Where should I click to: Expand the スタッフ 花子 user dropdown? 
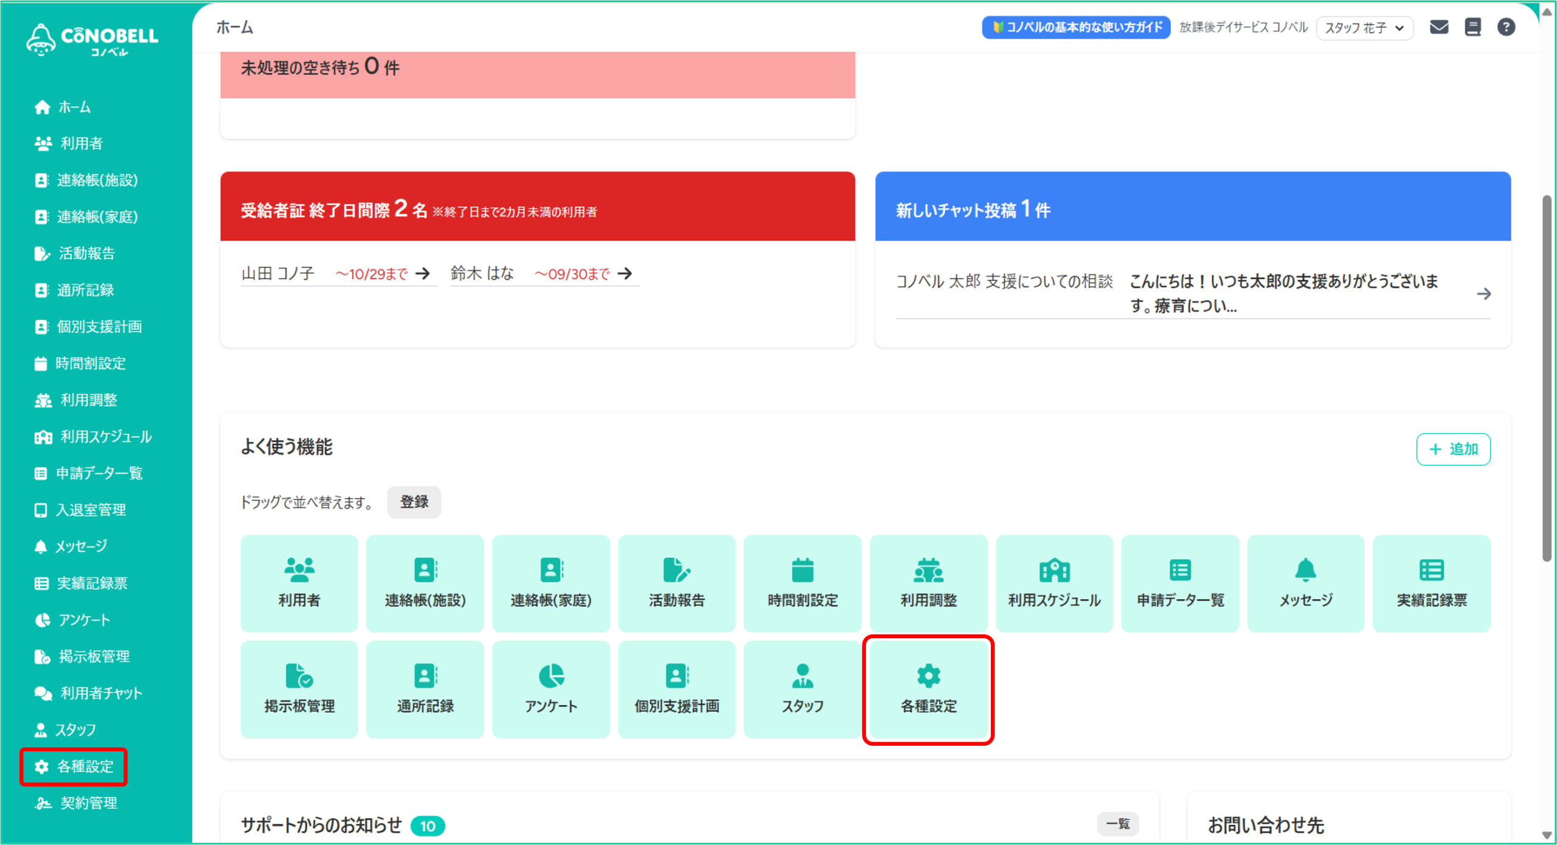click(1364, 28)
